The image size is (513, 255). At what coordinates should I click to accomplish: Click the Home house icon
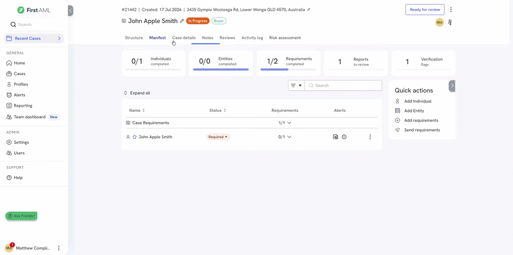9,63
